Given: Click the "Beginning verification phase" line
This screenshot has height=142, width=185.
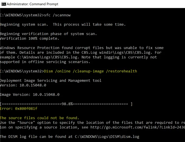Looking at the screenshot, I should tap(48, 34).
